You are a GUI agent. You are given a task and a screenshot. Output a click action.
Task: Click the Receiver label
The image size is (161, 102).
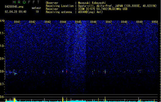pyautogui.click(x=52, y=9)
